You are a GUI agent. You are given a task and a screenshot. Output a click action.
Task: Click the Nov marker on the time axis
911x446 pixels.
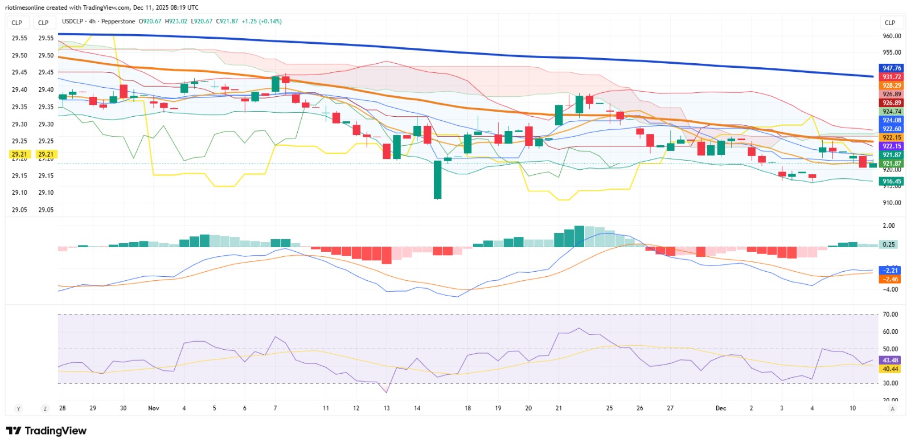[x=154, y=408]
